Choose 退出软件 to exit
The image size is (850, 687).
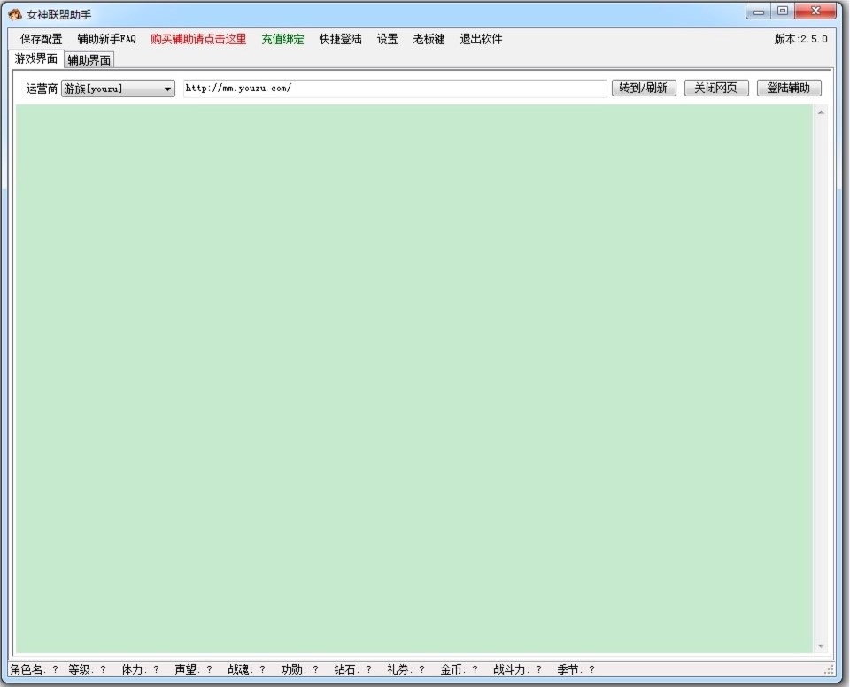pos(482,39)
